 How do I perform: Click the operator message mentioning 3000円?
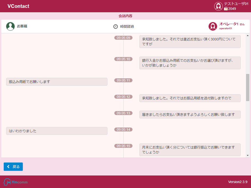point(190,42)
